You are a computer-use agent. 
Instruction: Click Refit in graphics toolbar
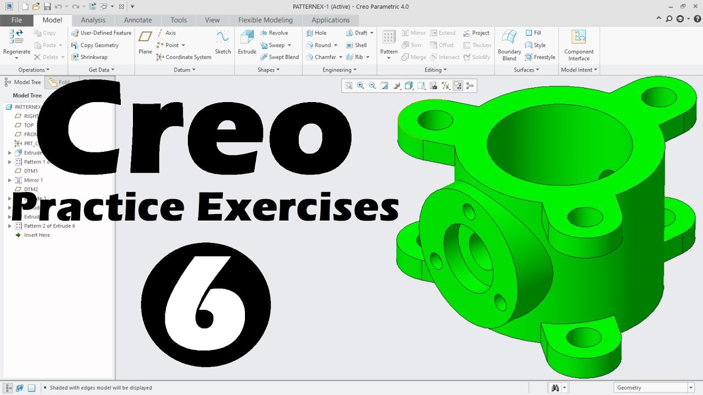click(349, 86)
